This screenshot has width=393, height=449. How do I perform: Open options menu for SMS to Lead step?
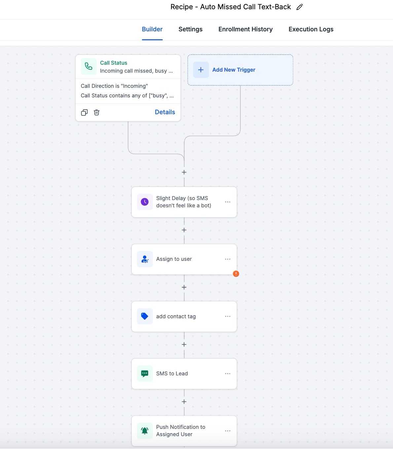tap(228, 374)
